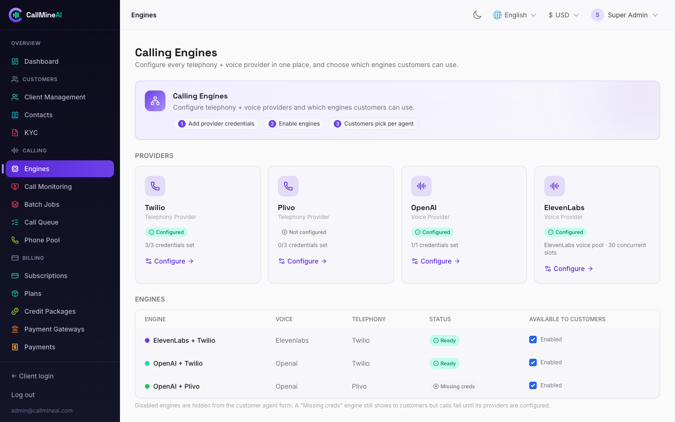Click the Dashboard grid icon
Viewport: 675px width, 422px height.
point(15,61)
